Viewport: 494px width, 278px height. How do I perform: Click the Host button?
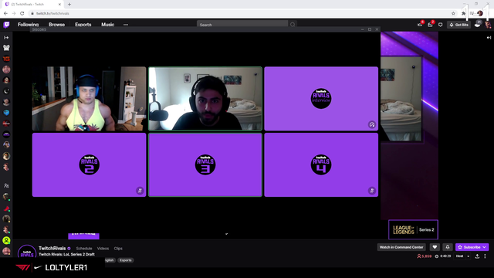click(460, 256)
